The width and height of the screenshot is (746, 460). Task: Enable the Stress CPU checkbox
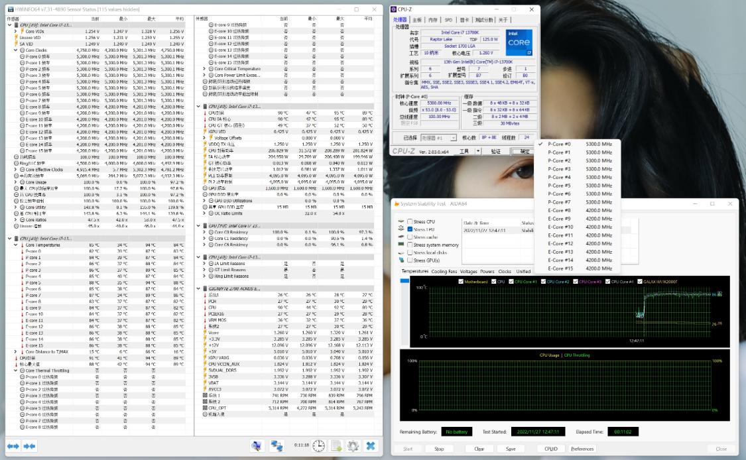[410, 221]
